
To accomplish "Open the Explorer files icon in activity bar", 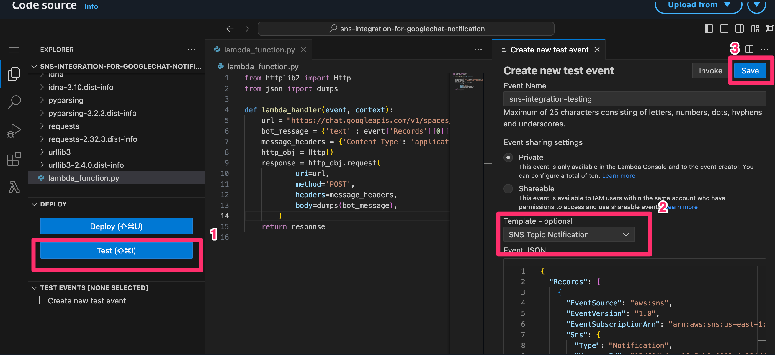I will click(x=14, y=74).
